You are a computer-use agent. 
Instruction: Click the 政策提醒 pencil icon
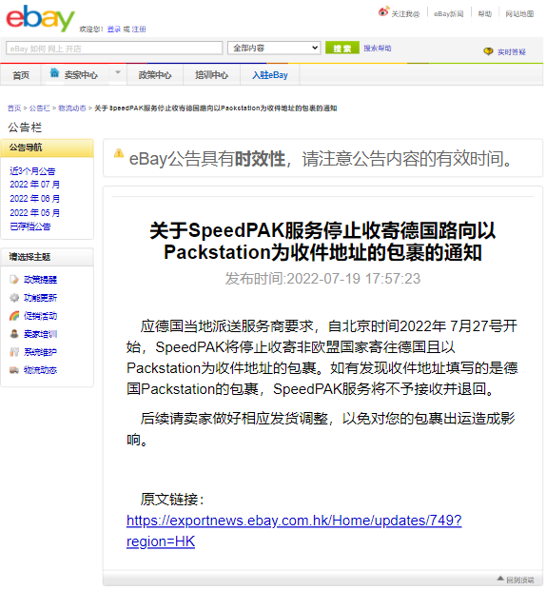click(x=14, y=280)
